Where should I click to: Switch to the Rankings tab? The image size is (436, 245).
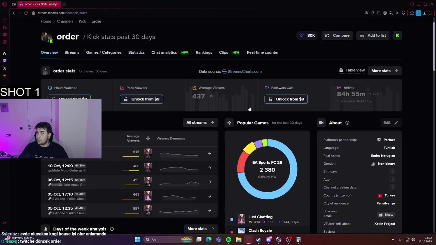[204, 52]
